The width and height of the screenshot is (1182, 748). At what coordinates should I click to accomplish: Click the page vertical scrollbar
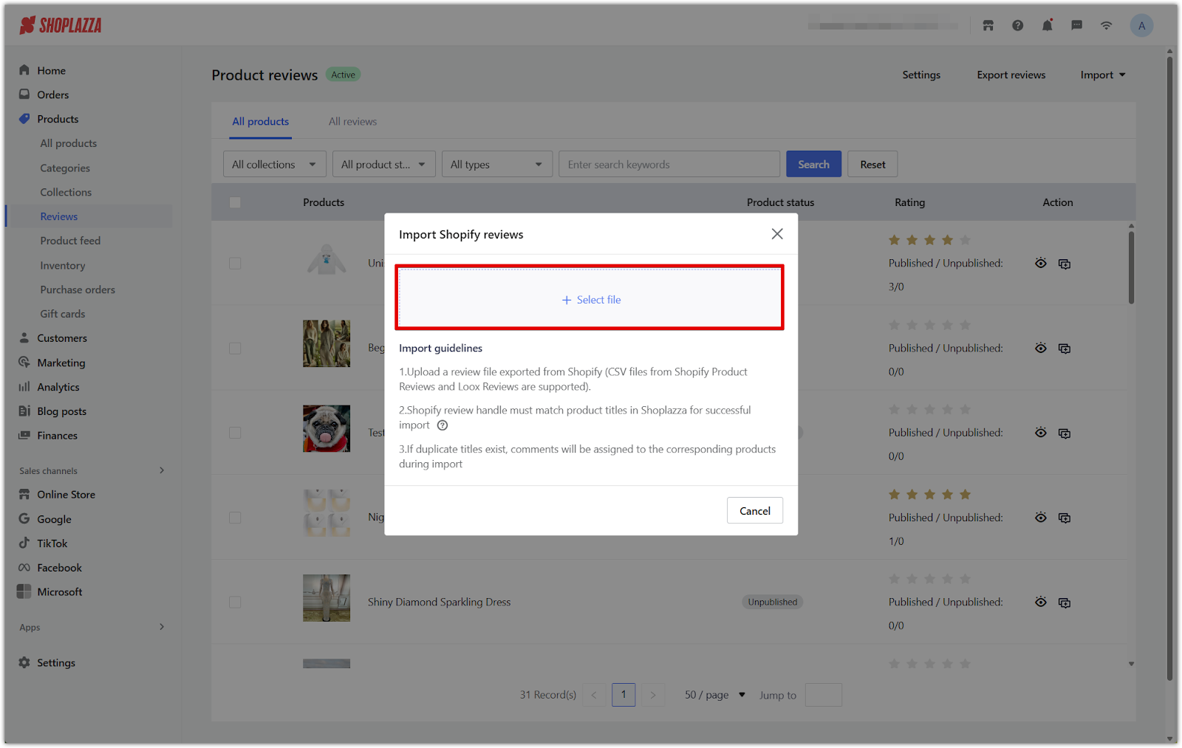(1169, 369)
